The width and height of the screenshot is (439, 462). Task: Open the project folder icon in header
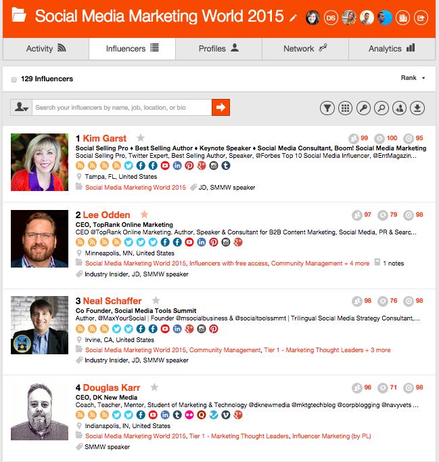tap(19, 16)
